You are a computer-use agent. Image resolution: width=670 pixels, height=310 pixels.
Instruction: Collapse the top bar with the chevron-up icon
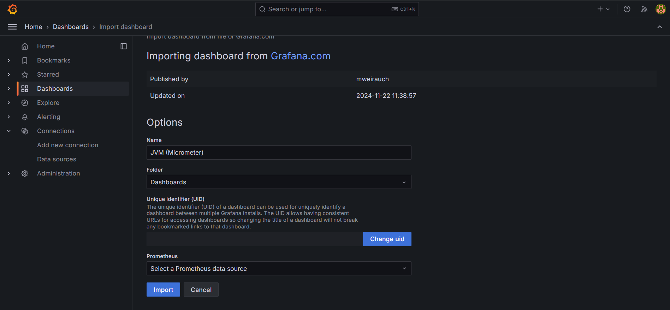tap(659, 27)
